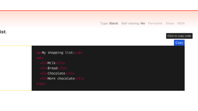Image resolution: width=198 pixels, height=111 pixels.
Task: Click the Self-closing: No label
Action: (x=133, y=23)
